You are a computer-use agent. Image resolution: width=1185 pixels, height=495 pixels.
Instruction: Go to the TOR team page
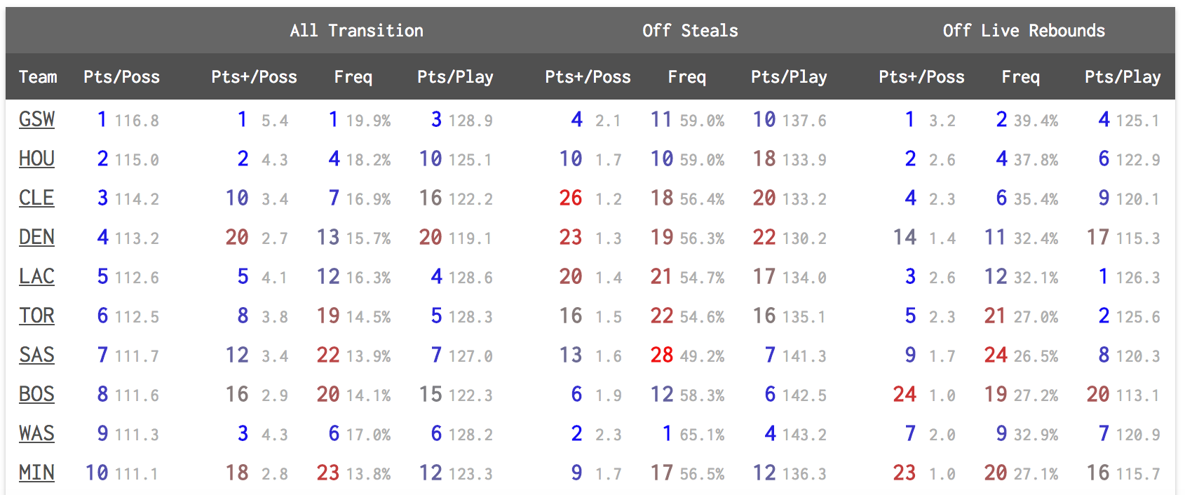pyautogui.click(x=36, y=316)
